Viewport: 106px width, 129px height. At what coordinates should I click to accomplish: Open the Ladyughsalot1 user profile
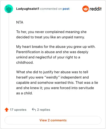point(28,9)
